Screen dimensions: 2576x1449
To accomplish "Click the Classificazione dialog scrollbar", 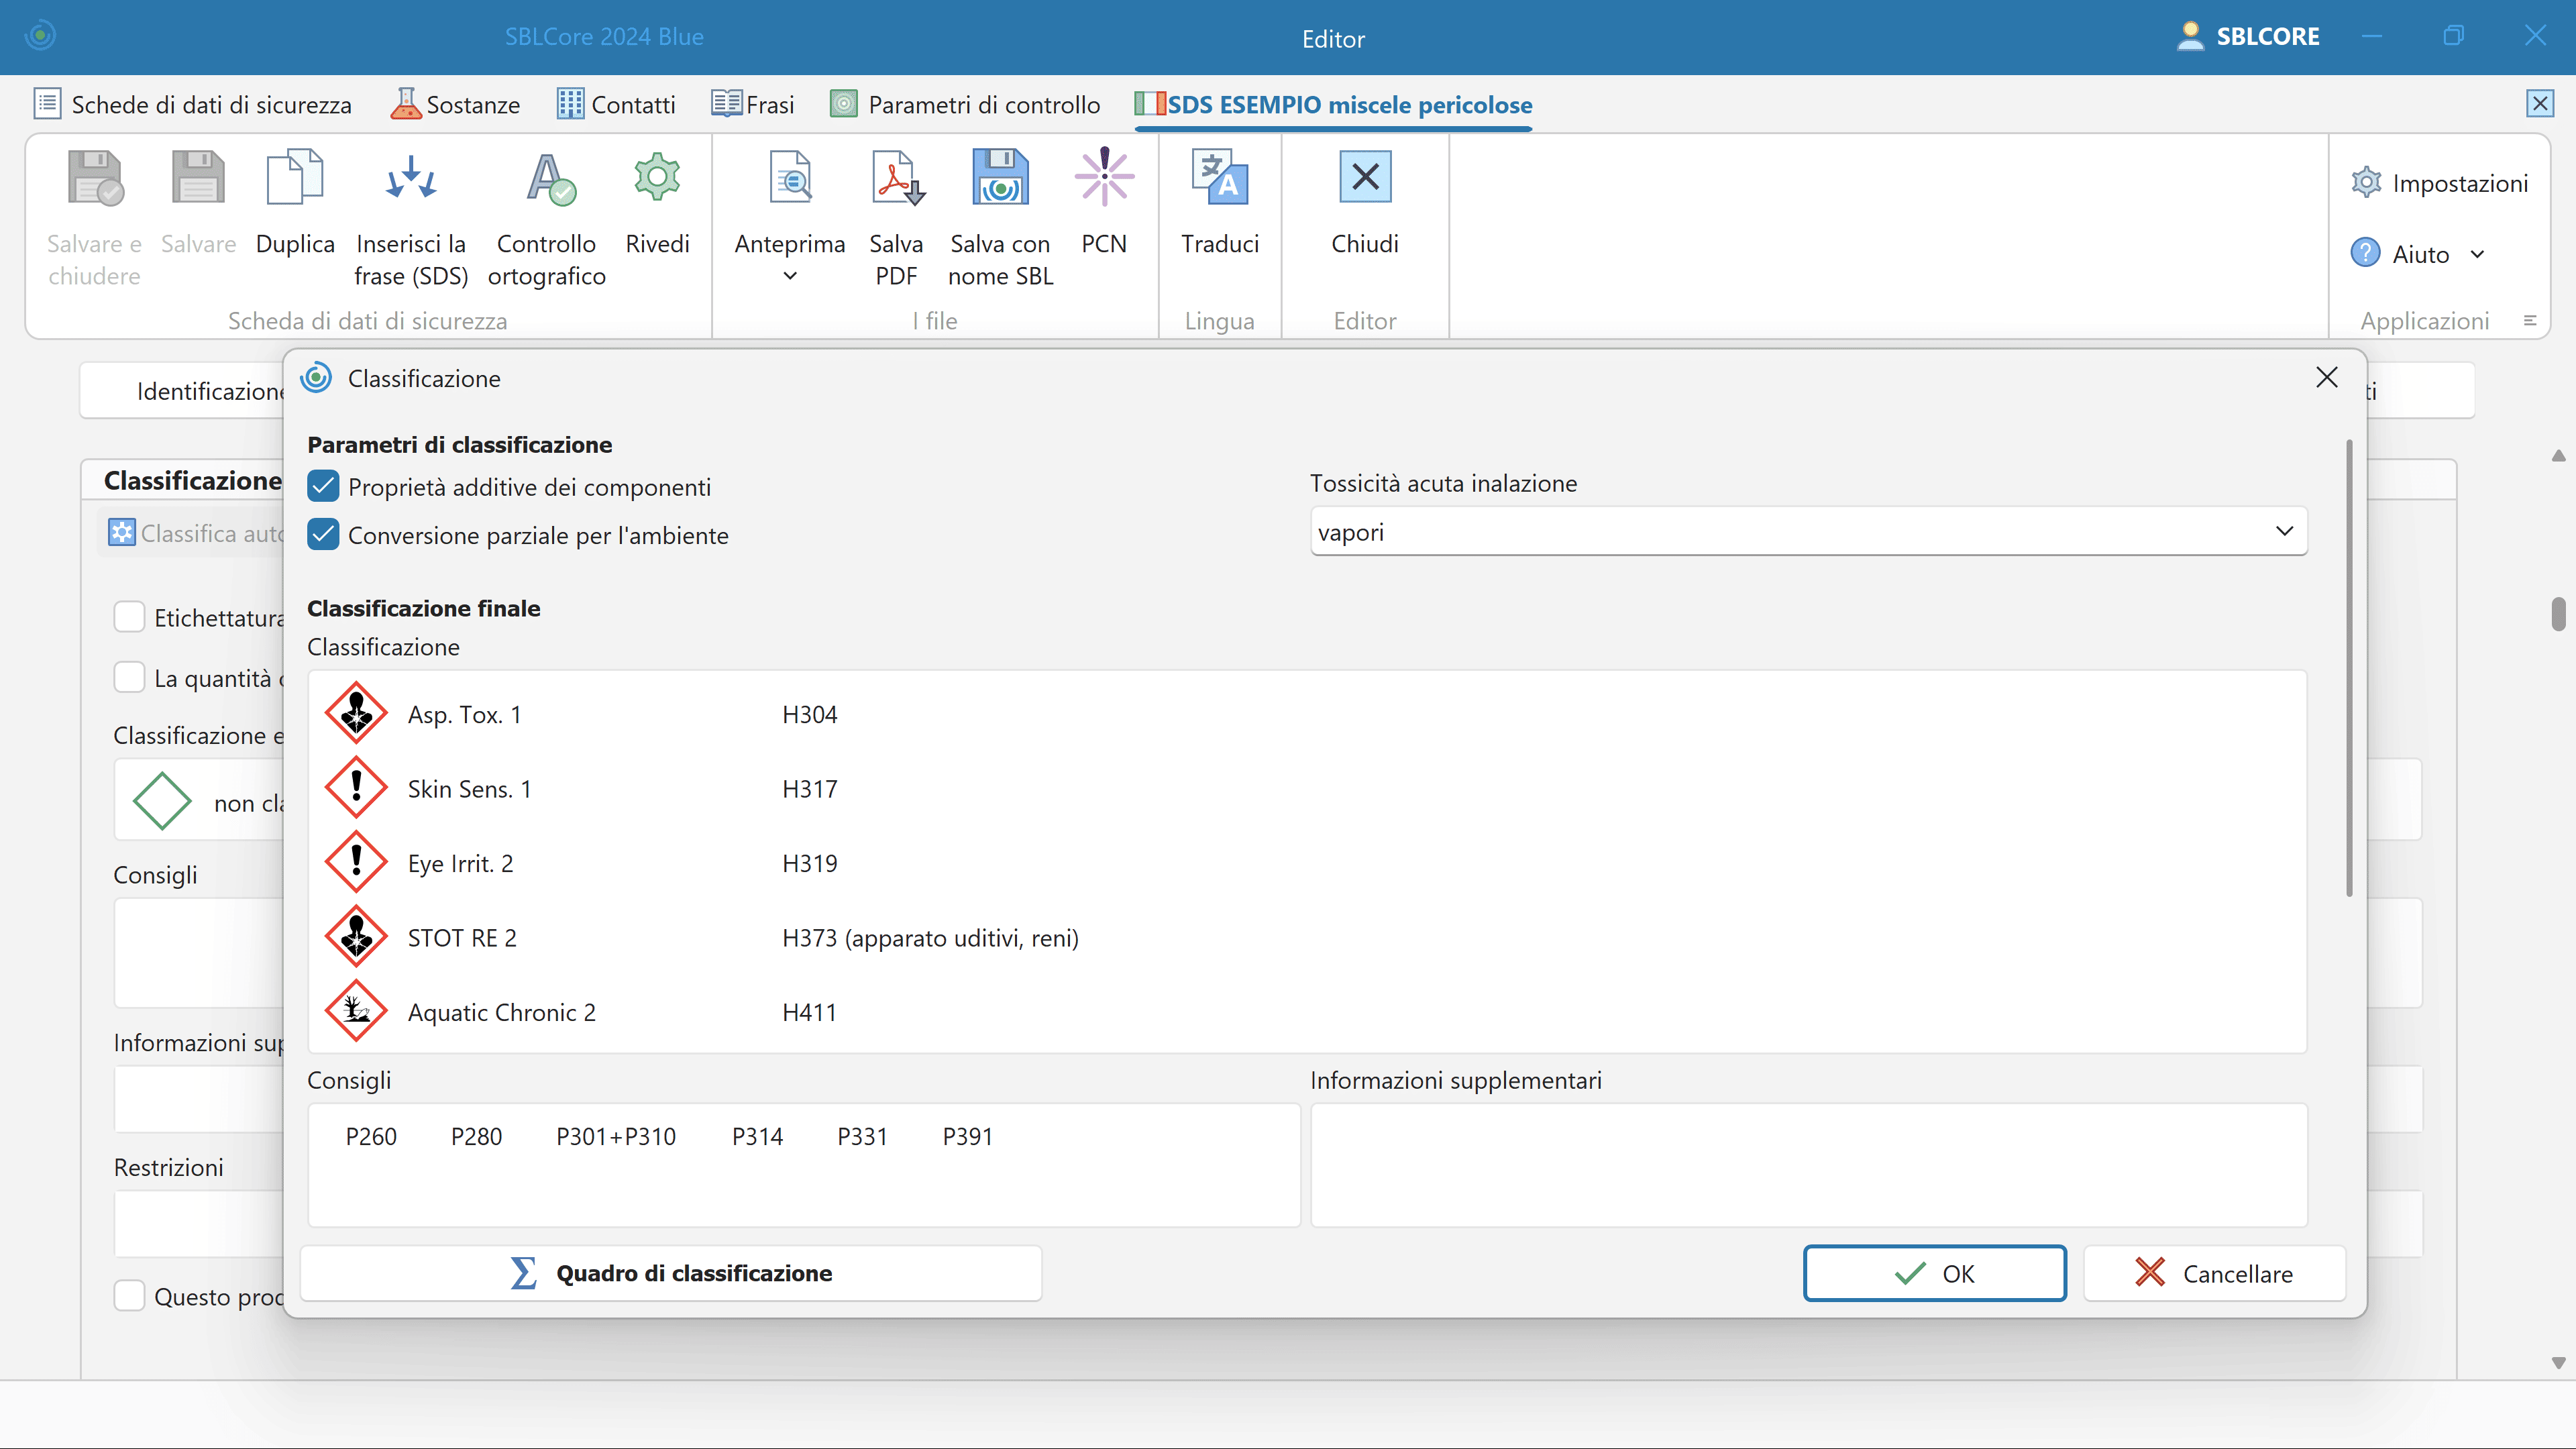I will pyautogui.click(x=2349, y=668).
